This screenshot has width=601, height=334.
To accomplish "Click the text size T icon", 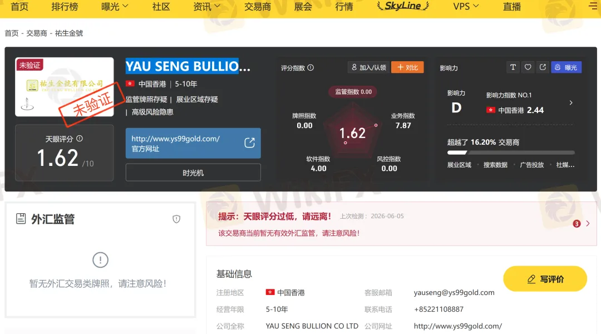I will point(513,67).
